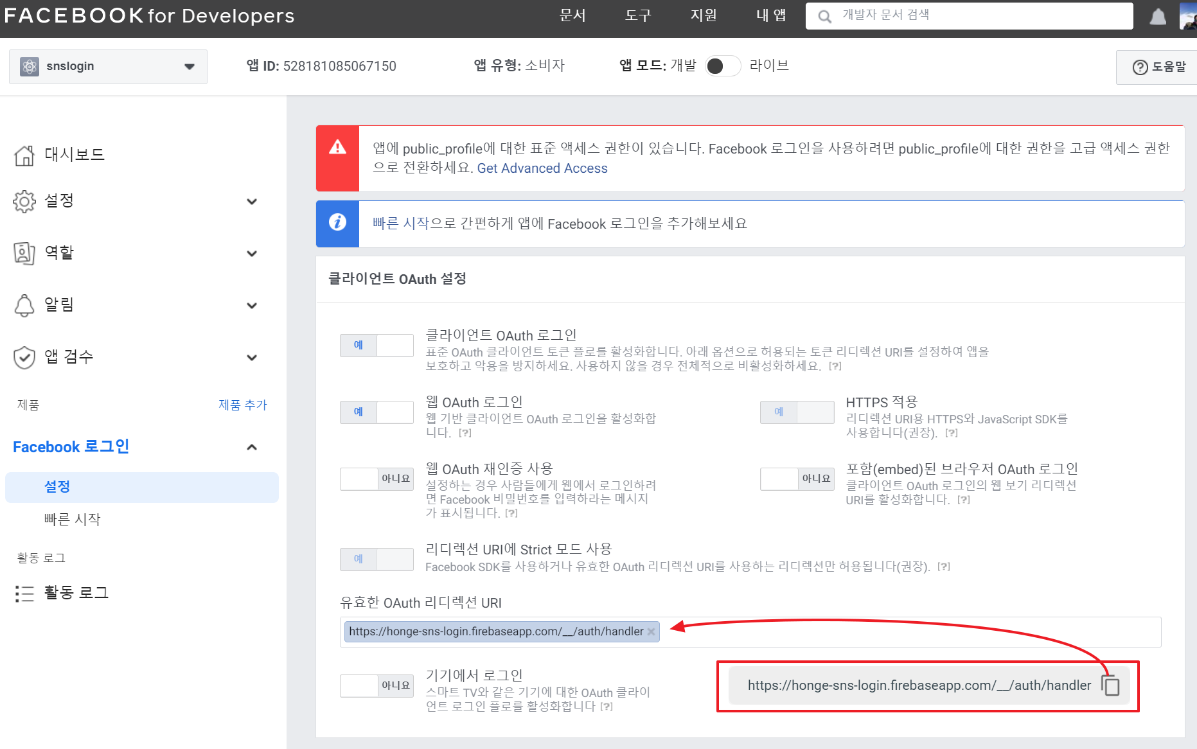Click the dashboard house icon
1197x749 pixels.
[x=24, y=155]
